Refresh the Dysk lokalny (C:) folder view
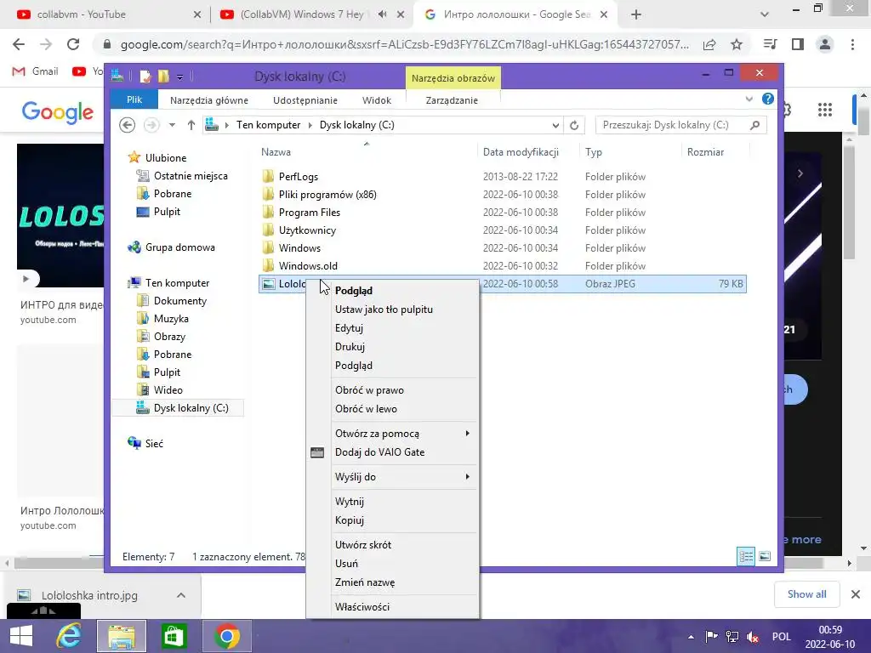The height and width of the screenshot is (653, 871). (574, 126)
